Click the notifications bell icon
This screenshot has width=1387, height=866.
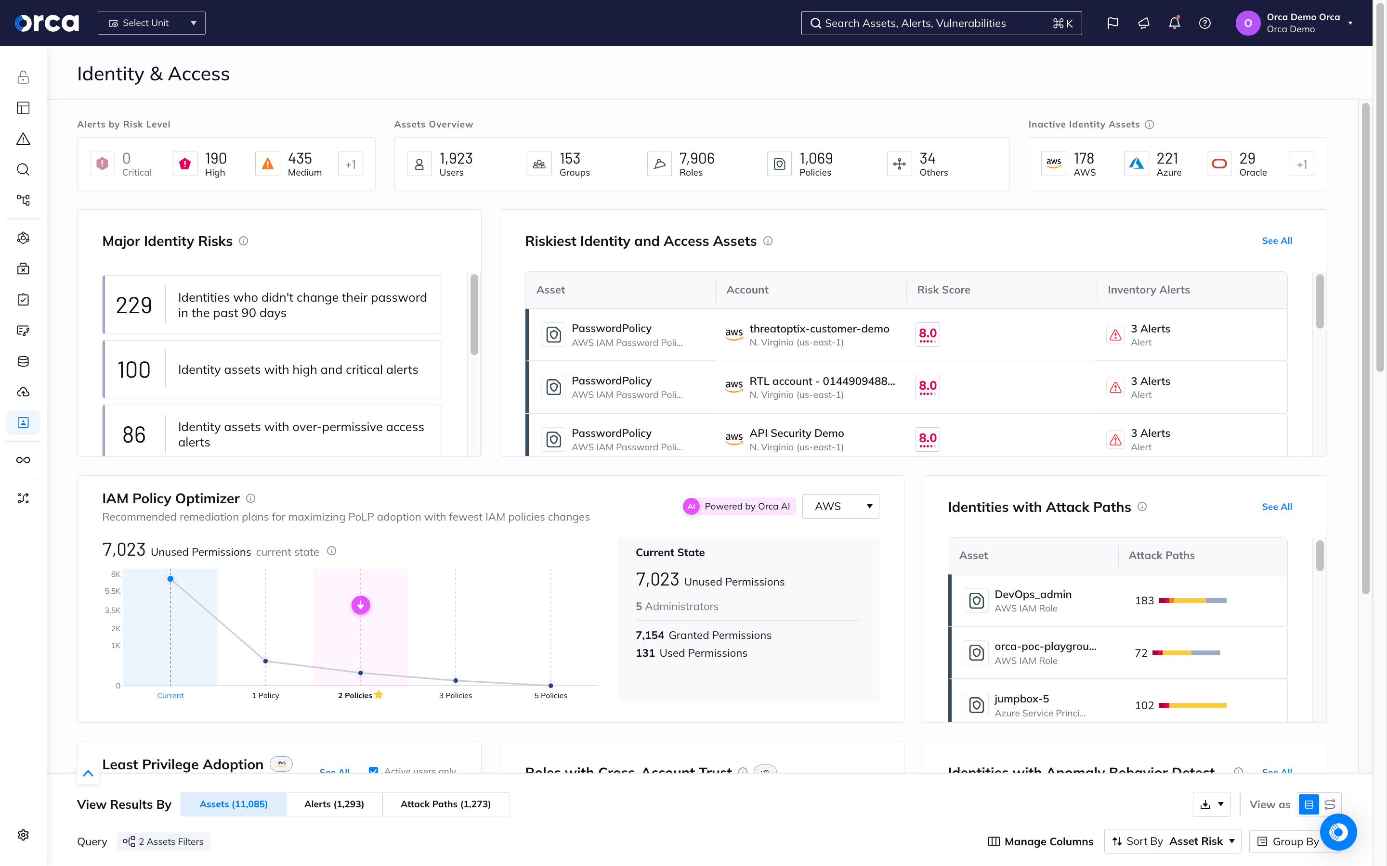coord(1174,23)
